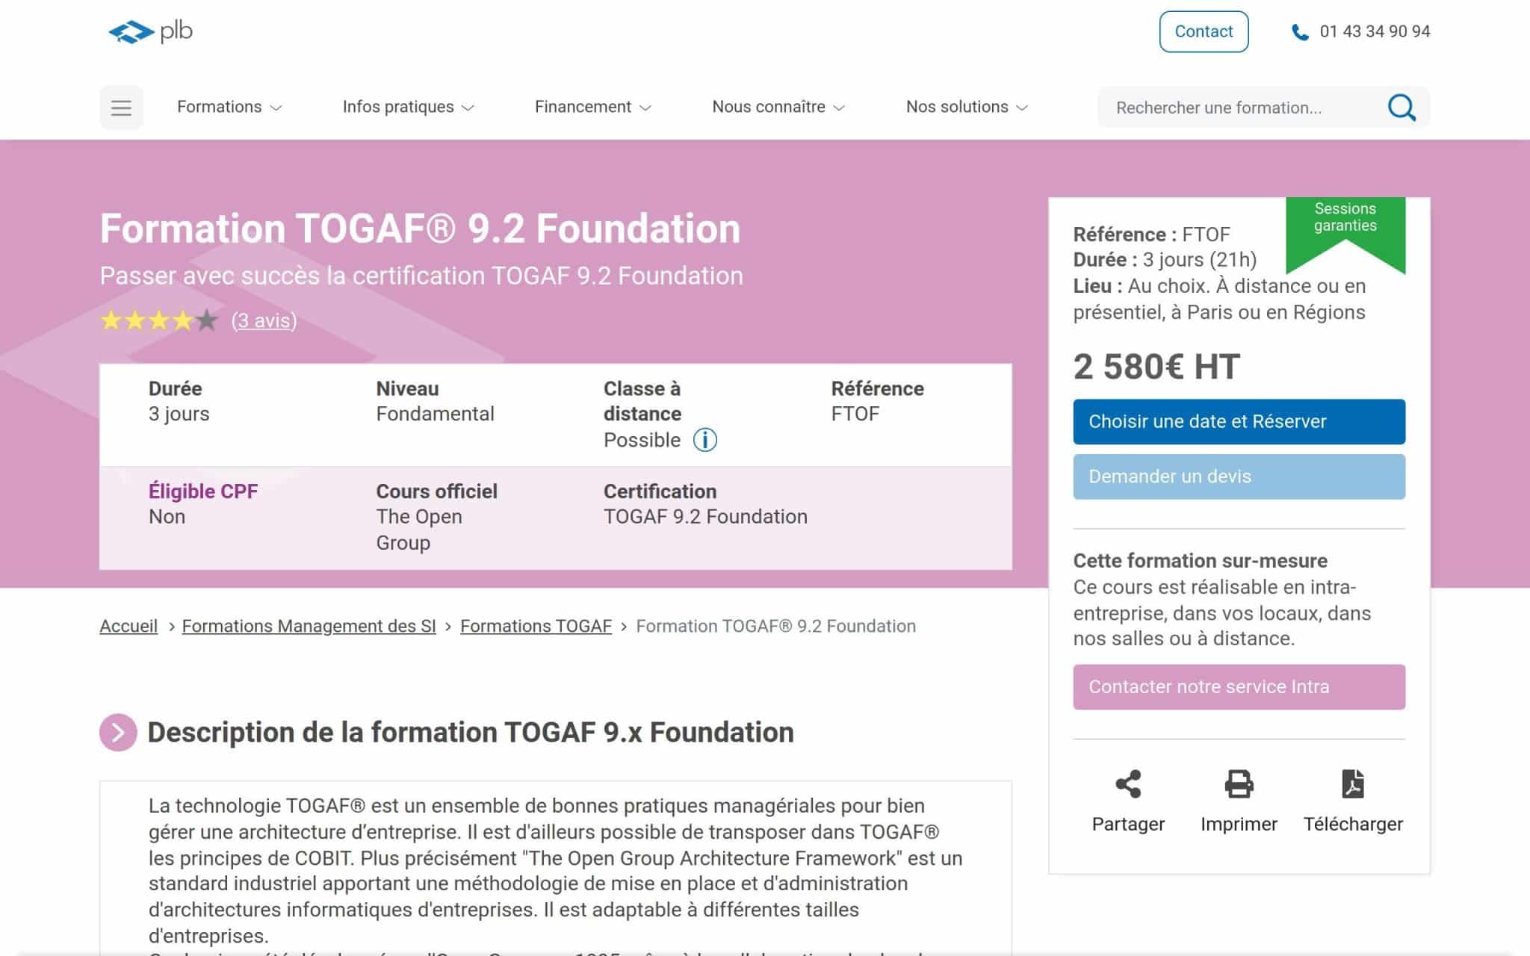Click Demander un devis button
1530x956 pixels.
point(1239,477)
